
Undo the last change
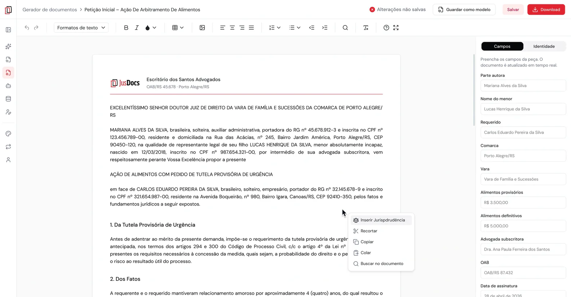pyautogui.click(x=27, y=28)
